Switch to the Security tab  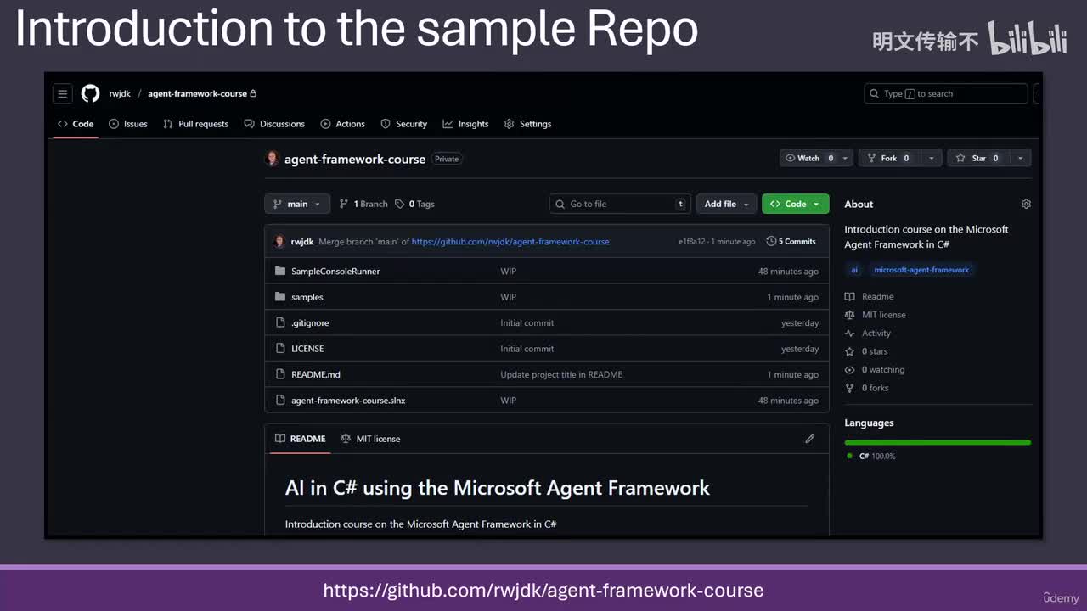(x=403, y=124)
